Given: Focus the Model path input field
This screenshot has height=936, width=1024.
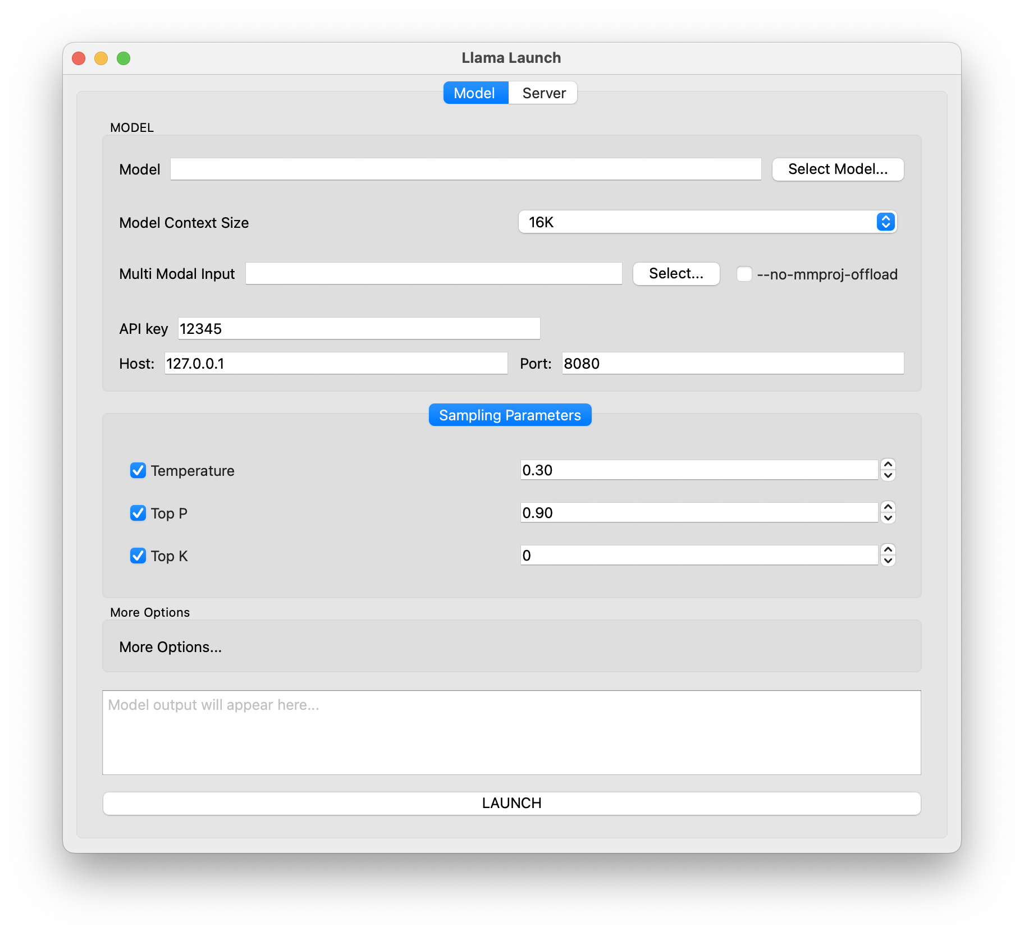Looking at the screenshot, I should pos(465,169).
